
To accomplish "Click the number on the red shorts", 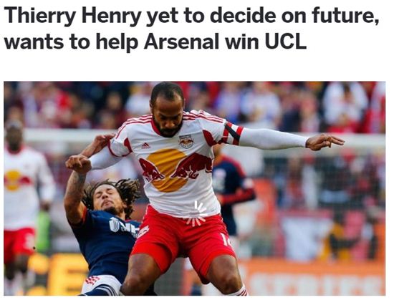I will pos(224,239).
